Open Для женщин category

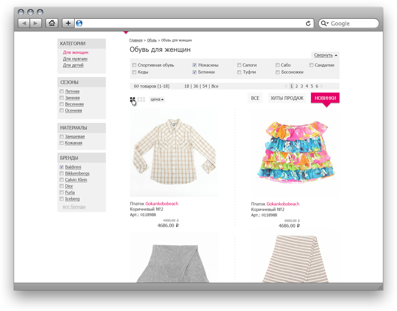coord(76,52)
